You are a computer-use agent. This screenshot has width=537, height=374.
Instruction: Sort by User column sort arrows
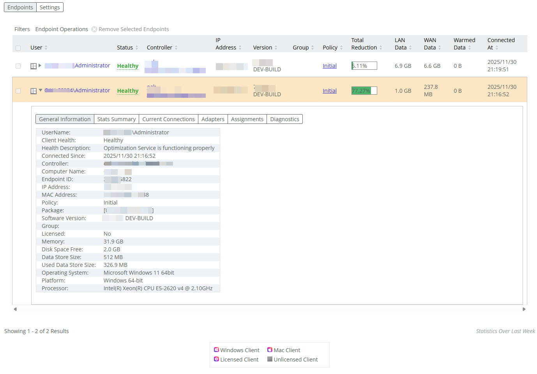click(46, 48)
